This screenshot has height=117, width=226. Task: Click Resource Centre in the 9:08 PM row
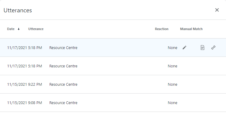click(x=63, y=103)
